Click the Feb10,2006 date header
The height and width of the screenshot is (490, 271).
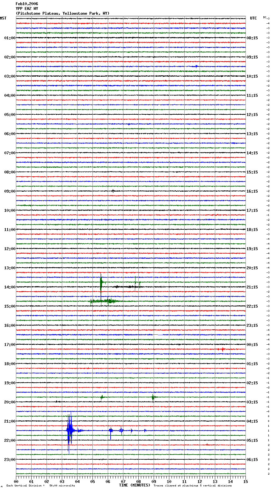point(27,4)
